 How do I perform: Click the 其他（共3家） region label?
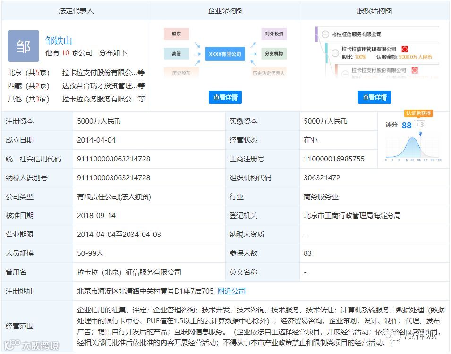tap(28, 99)
